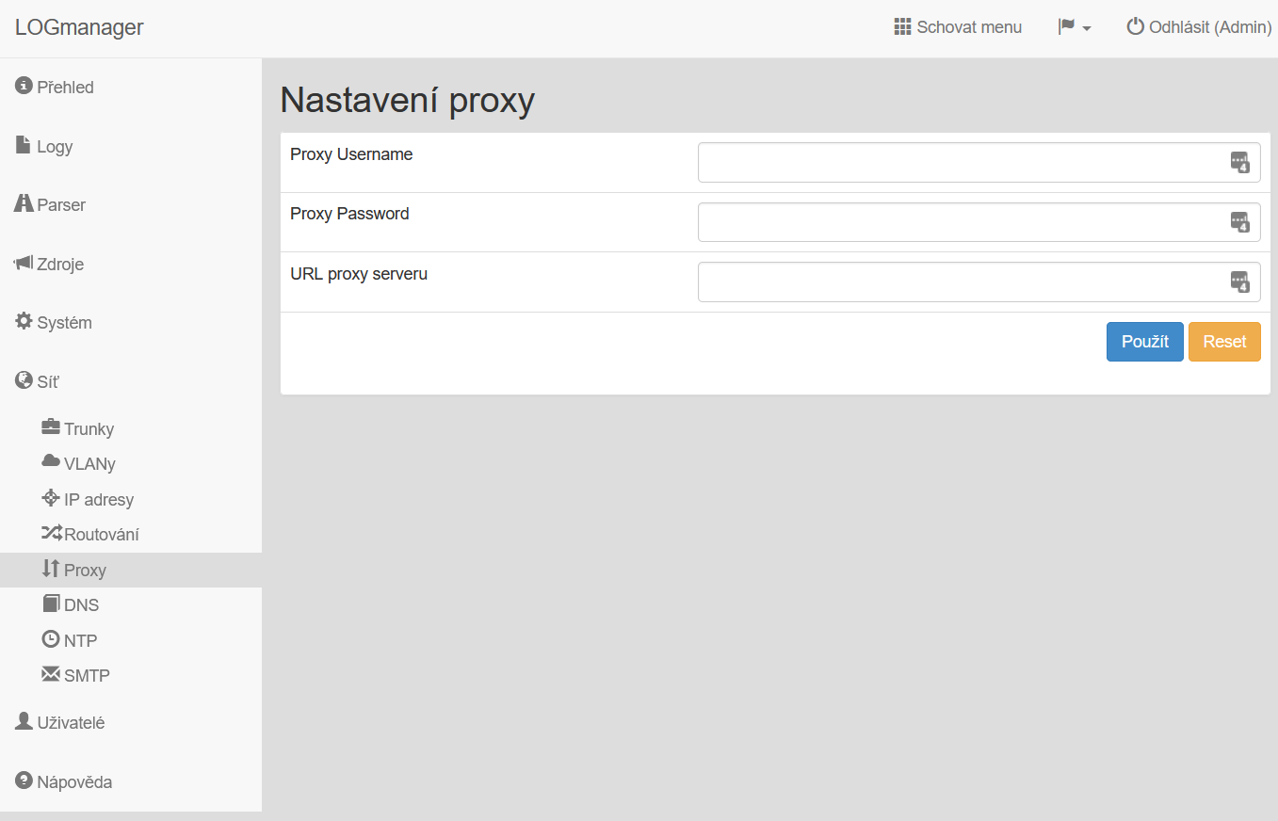Click Odhlásit (Admin) to log out
The height and width of the screenshot is (821, 1278).
1199,27
